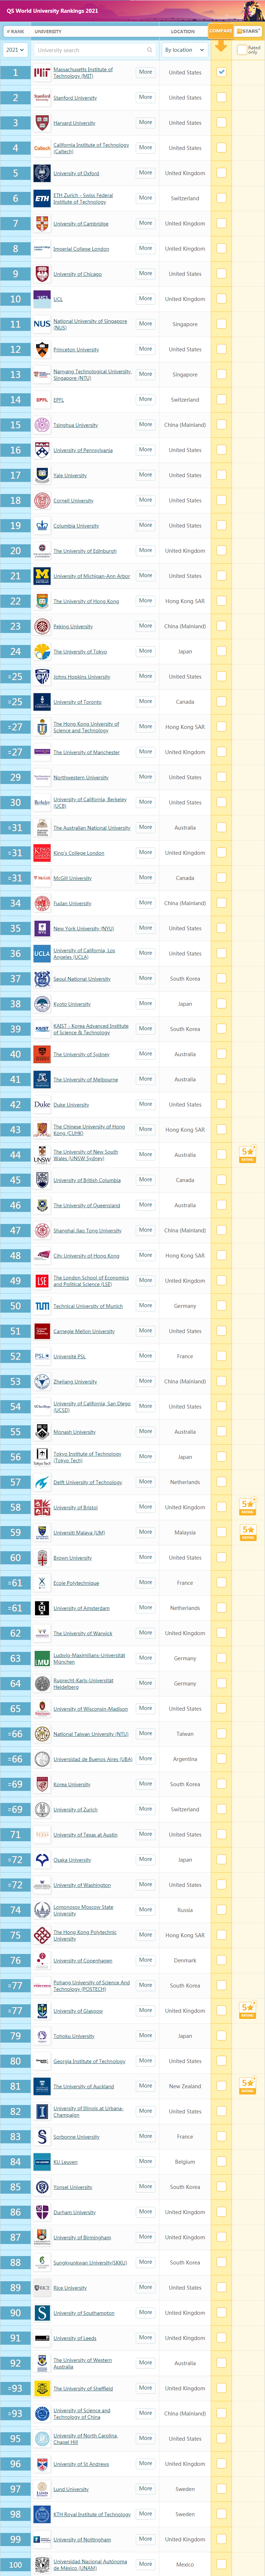Click the UNIVERSITY column header

(48, 31)
